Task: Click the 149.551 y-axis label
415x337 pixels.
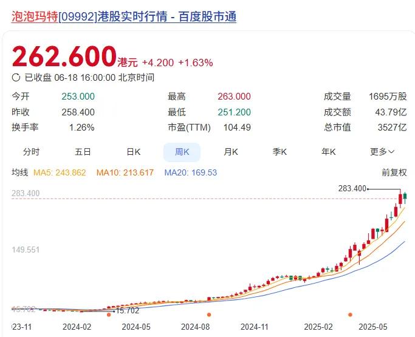Action: [26, 250]
